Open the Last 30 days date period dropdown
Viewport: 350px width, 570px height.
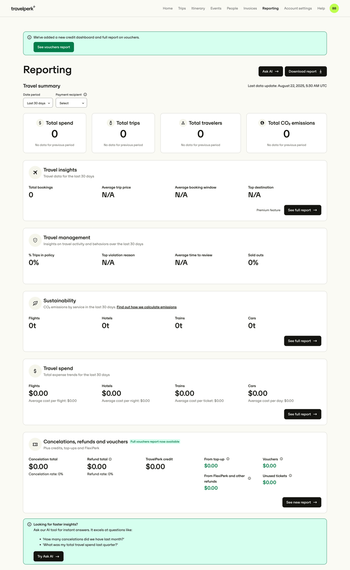[38, 103]
